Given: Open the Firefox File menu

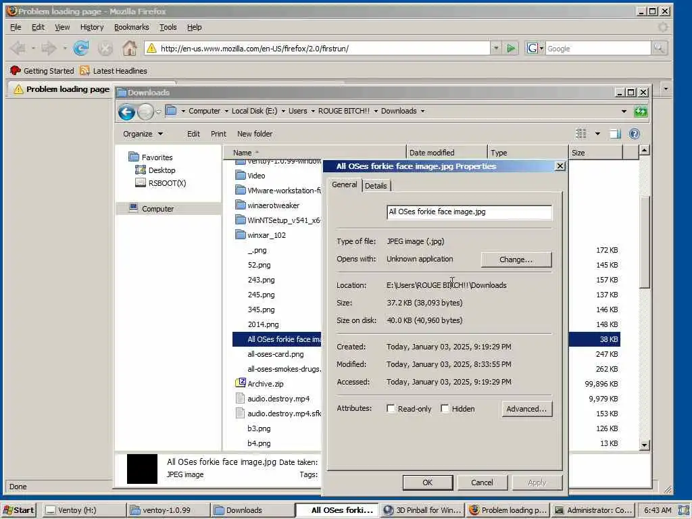Looking at the screenshot, I should click(16, 27).
